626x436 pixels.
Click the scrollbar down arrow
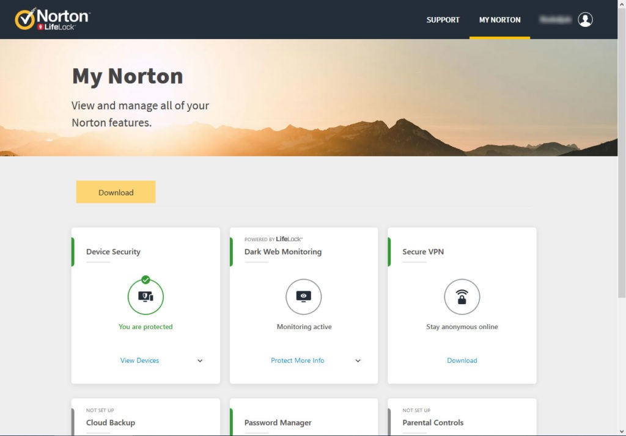coord(622,432)
